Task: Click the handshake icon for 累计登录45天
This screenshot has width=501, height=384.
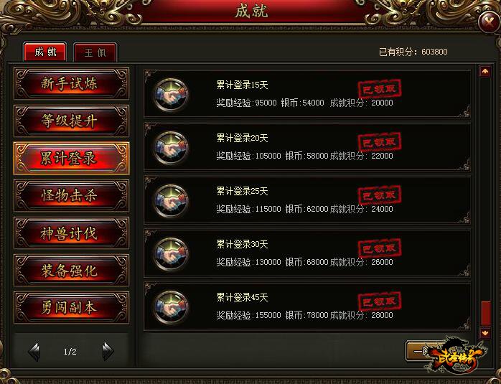Action: tap(171, 306)
